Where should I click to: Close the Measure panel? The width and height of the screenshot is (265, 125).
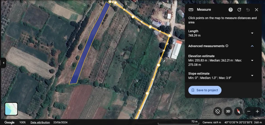tap(256, 10)
